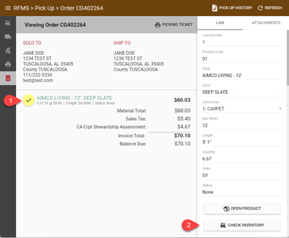Click the Open Product button
289x238 pixels.
pos(242,208)
